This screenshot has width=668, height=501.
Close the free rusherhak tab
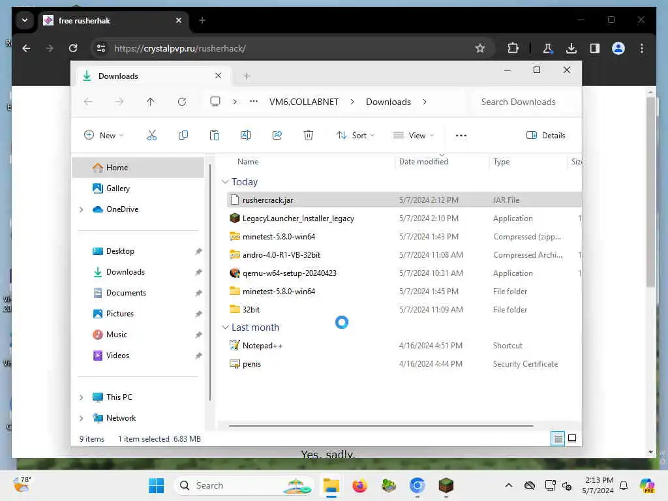[179, 20]
